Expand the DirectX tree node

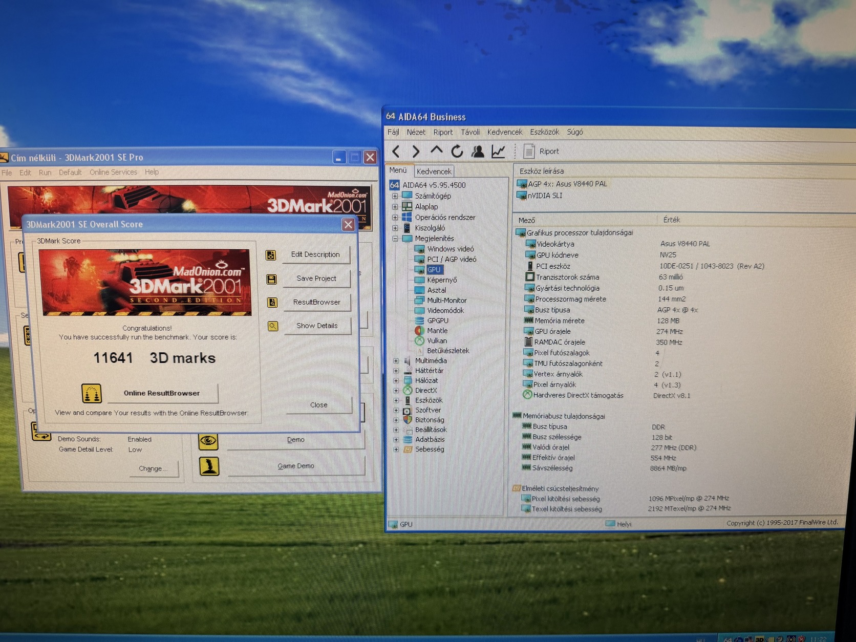pyautogui.click(x=396, y=391)
